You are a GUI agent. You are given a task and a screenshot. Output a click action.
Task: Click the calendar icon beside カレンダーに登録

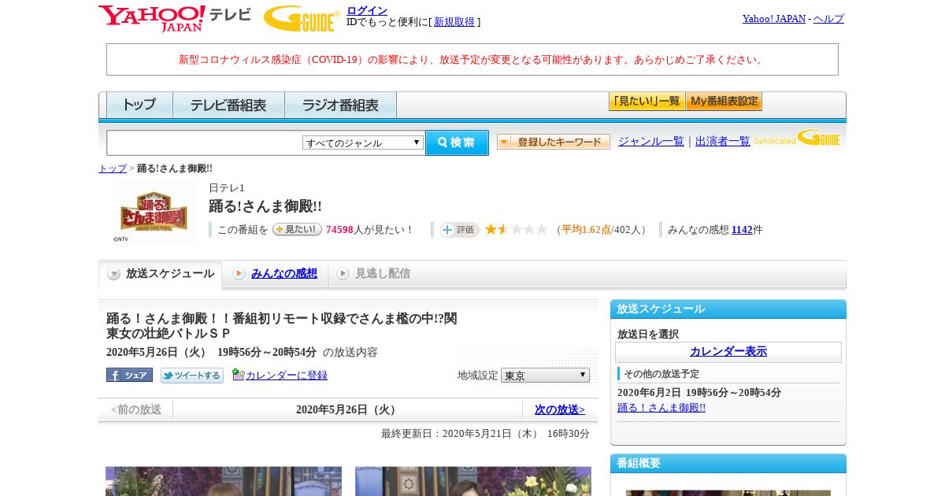click(238, 375)
